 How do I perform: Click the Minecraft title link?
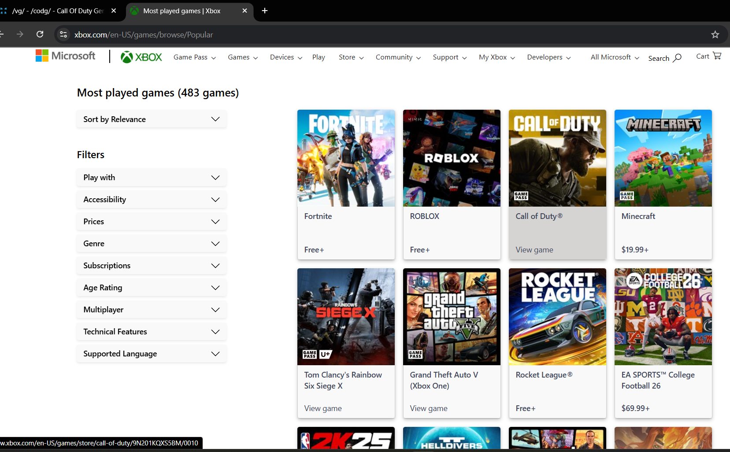(x=638, y=216)
